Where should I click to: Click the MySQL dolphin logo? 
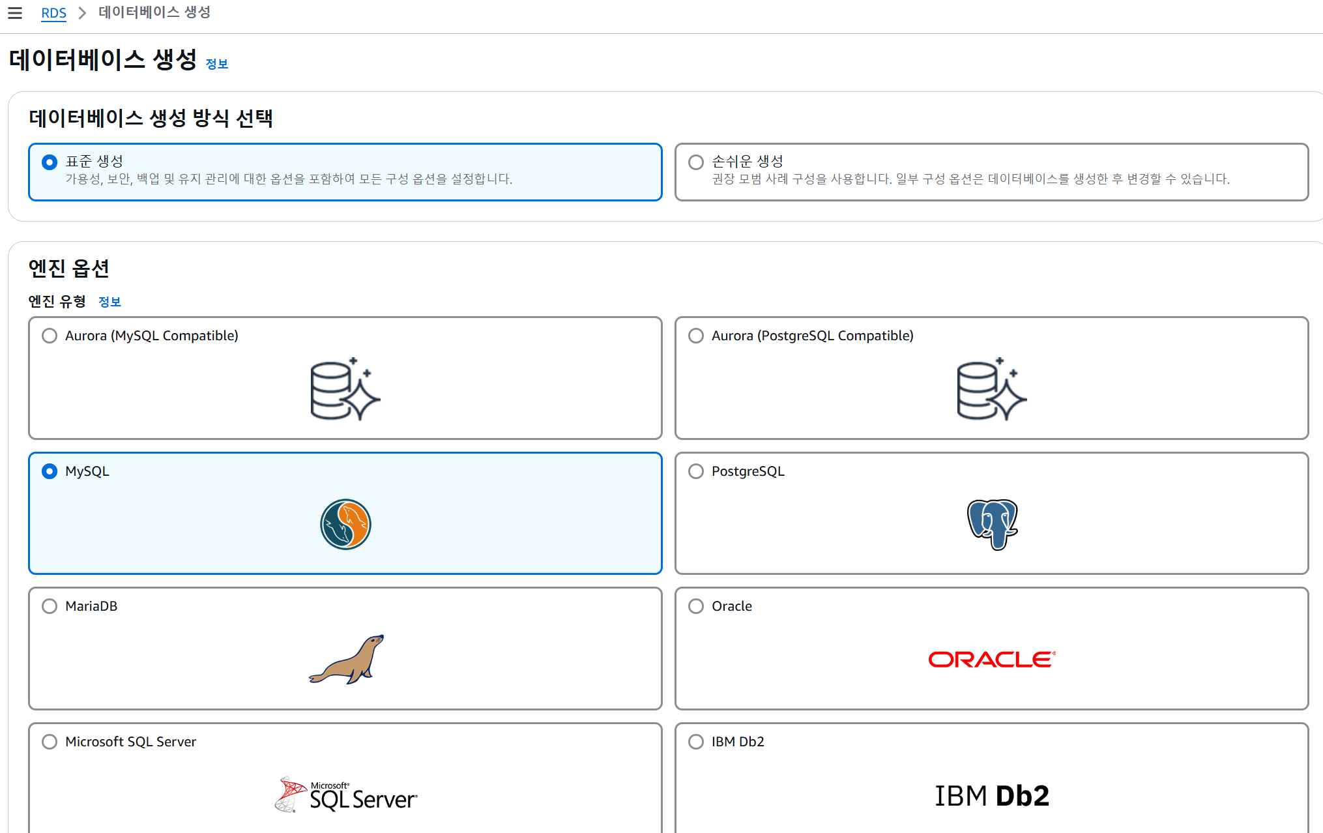[345, 524]
